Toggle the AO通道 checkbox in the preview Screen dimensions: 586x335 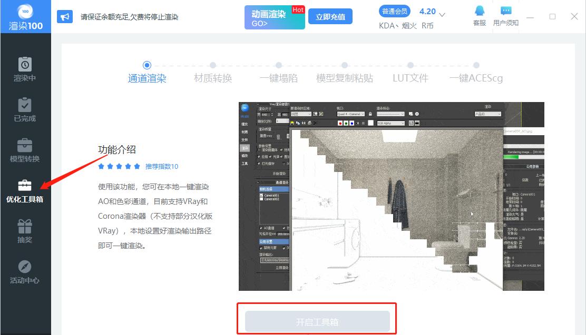point(261,227)
